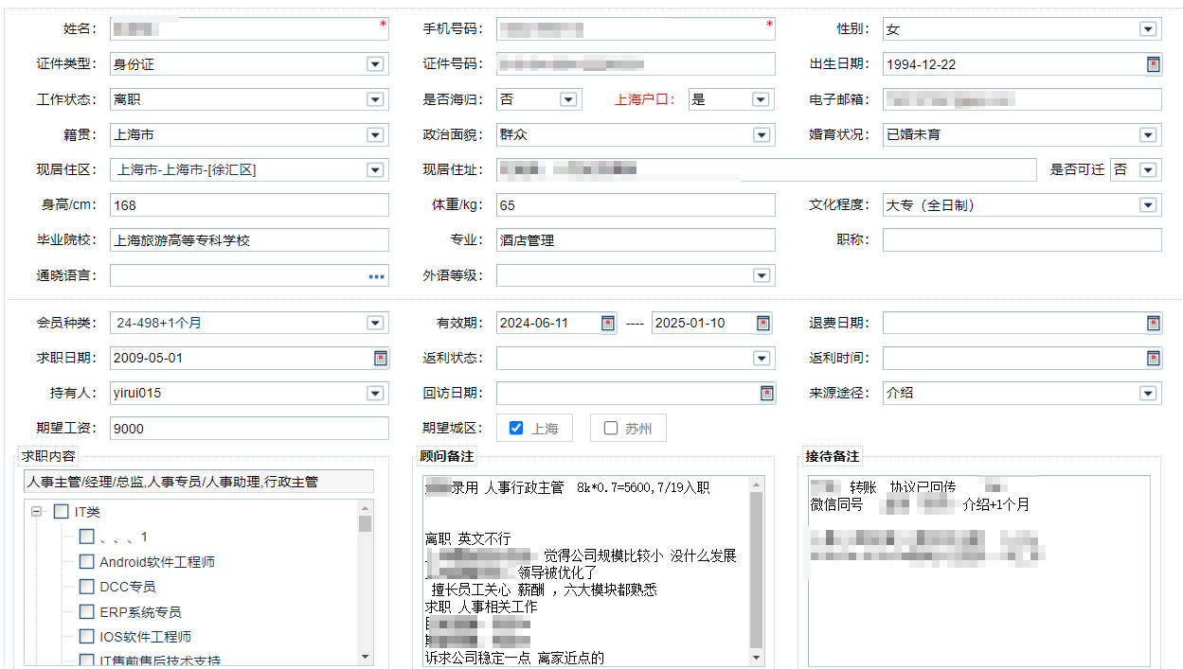Viewport: 1183px width, 669px height.
Task: Click the 职称 input field
Action: pos(1022,240)
